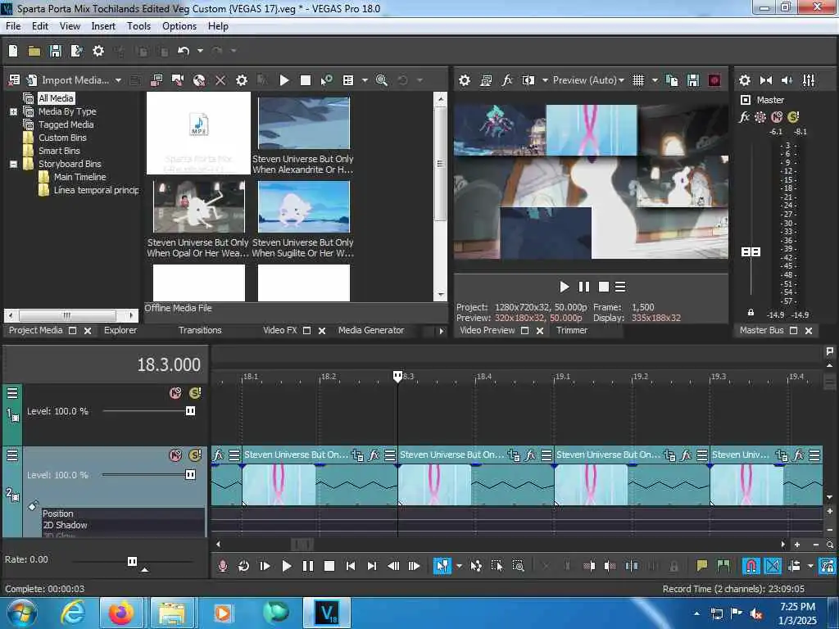Viewport: 839px width, 629px height.
Task: Open Video Output FX in the preview toolbar
Action: point(506,80)
